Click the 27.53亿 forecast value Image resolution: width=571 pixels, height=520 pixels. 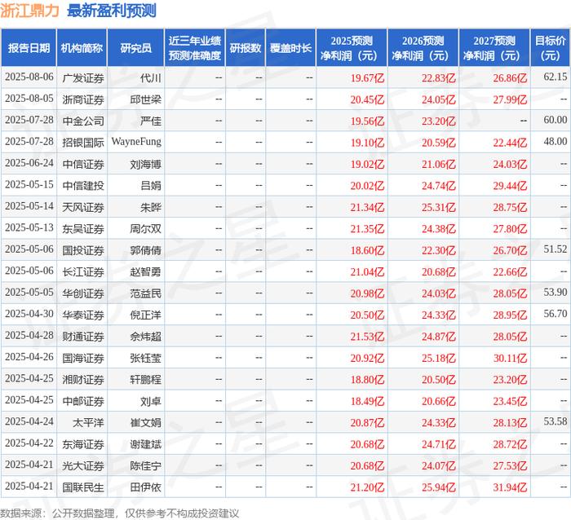pyautogui.click(x=510, y=465)
